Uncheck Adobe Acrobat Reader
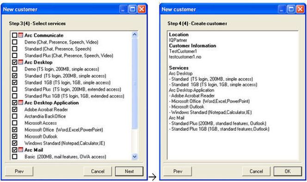Image resolution: width=307 pixels, height=182 pixels. 14,109
